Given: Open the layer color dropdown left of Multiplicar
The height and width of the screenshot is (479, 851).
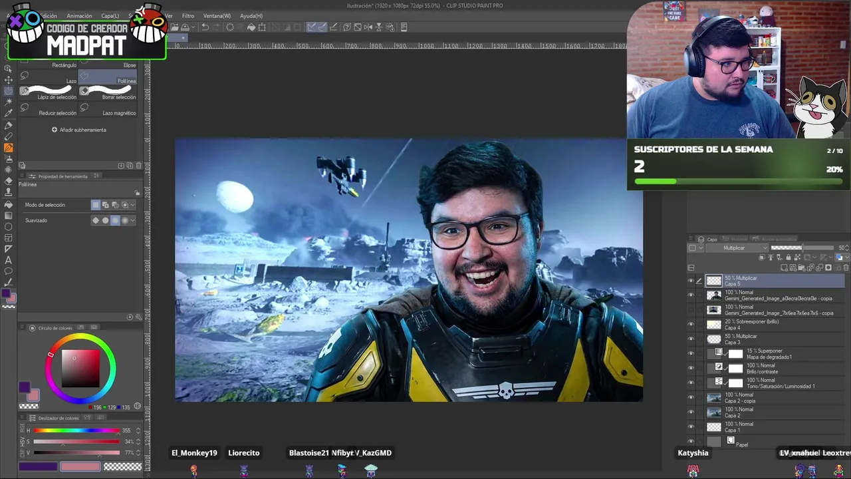Looking at the screenshot, I should coord(695,248).
